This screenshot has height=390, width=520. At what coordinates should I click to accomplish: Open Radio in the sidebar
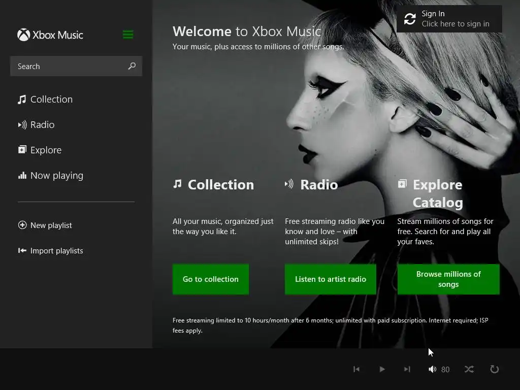[x=36, y=125]
